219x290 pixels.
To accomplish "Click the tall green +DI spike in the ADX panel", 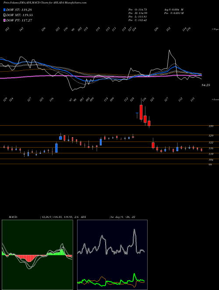I will pyautogui.click(x=134, y=274).
